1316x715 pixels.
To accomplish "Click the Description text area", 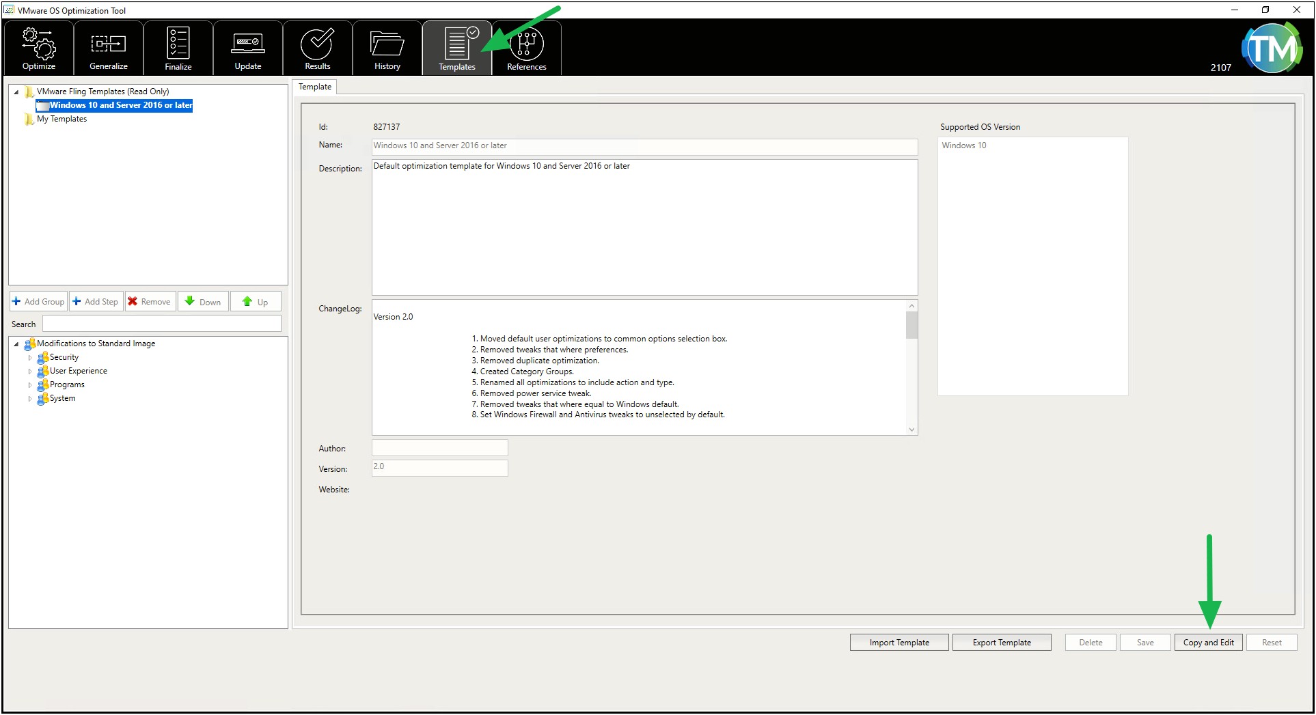I will (x=644, y=227).
